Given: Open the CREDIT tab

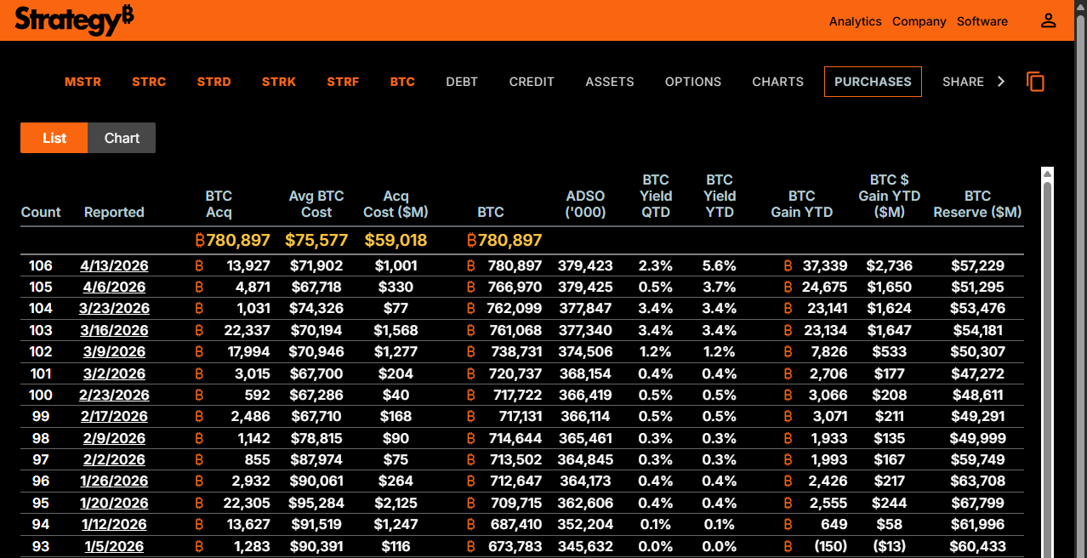Looking at the screenshot, I should coord(532,82).
